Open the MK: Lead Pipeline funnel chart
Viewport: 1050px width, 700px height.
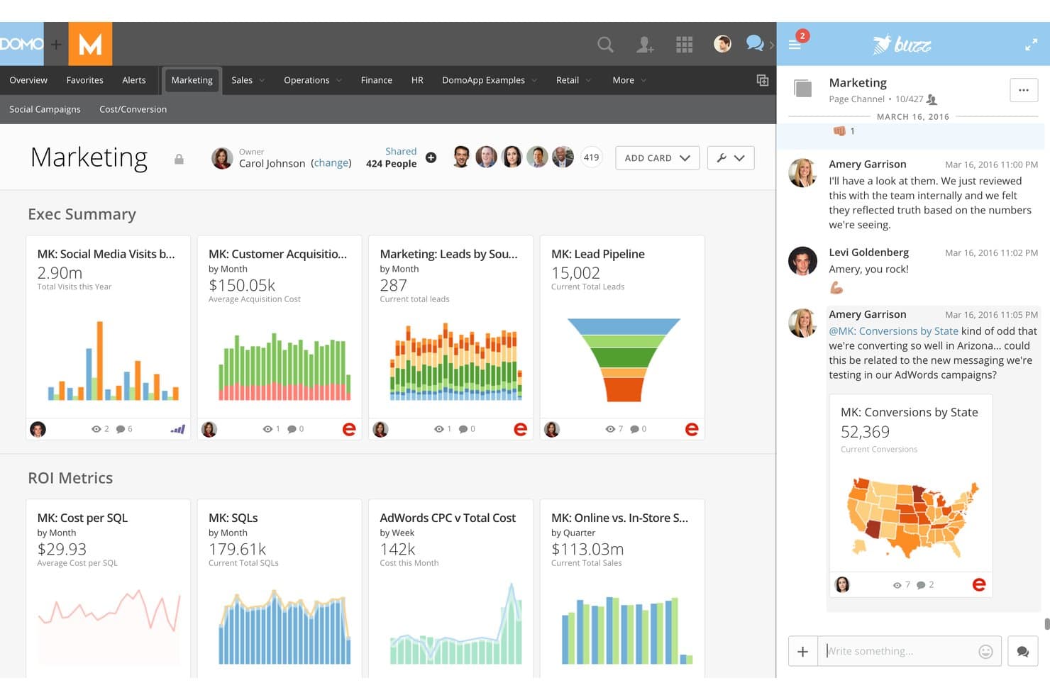pos(623,360)
